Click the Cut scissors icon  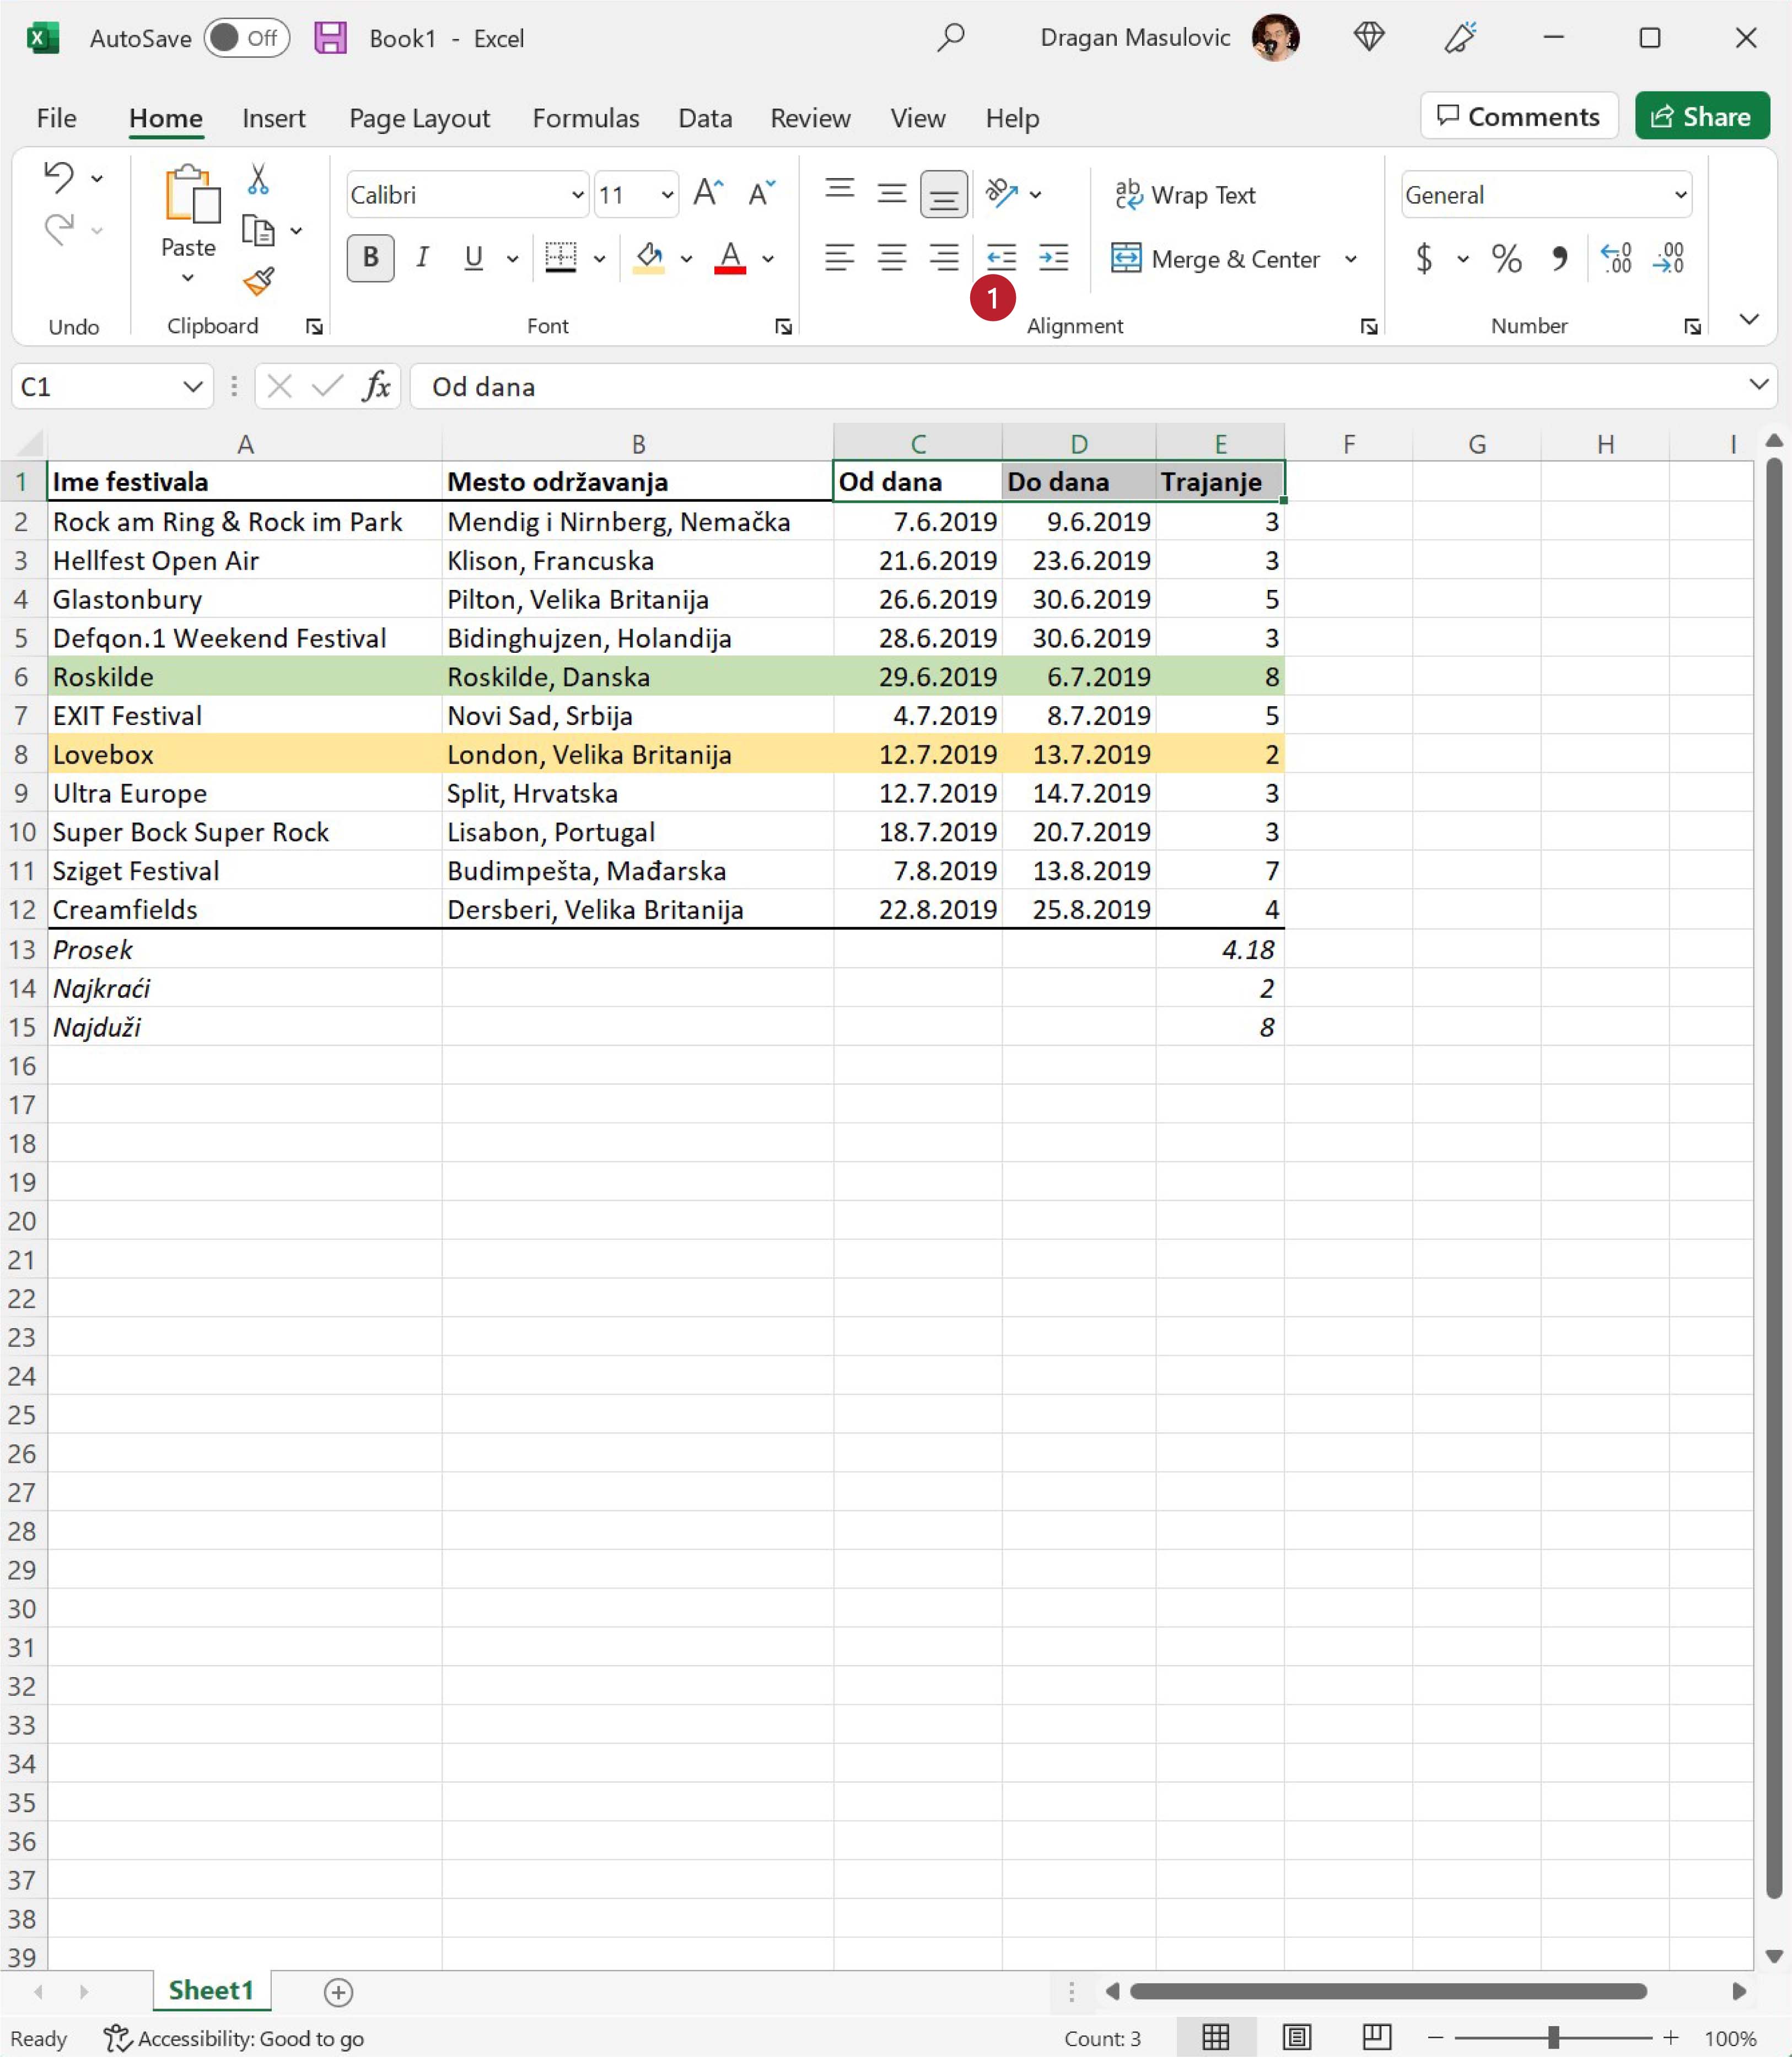click(x=258, y=179)
